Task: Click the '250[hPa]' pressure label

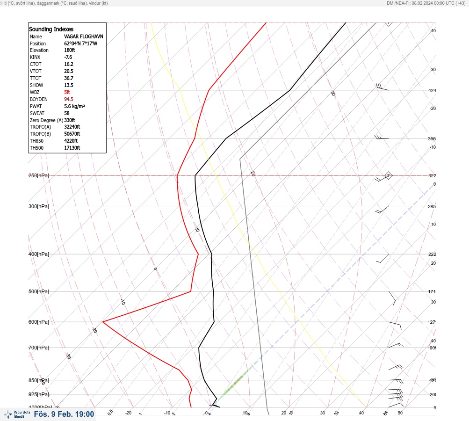Action: (x=39, y=175)
